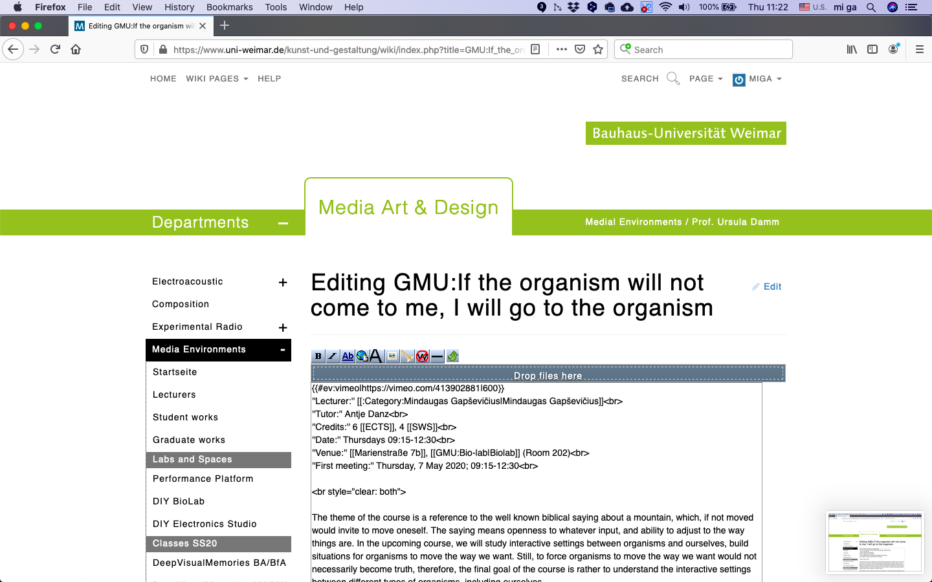Insert headline with large A icon
932x582 pixels.
[376, 356]
